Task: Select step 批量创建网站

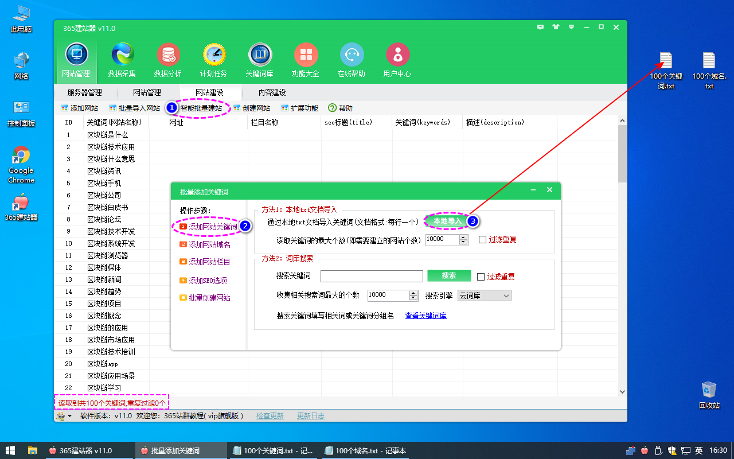Action: pos(205,298)
